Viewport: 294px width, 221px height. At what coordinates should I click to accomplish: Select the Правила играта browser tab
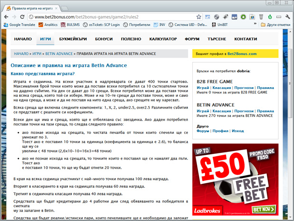[32, 9]
